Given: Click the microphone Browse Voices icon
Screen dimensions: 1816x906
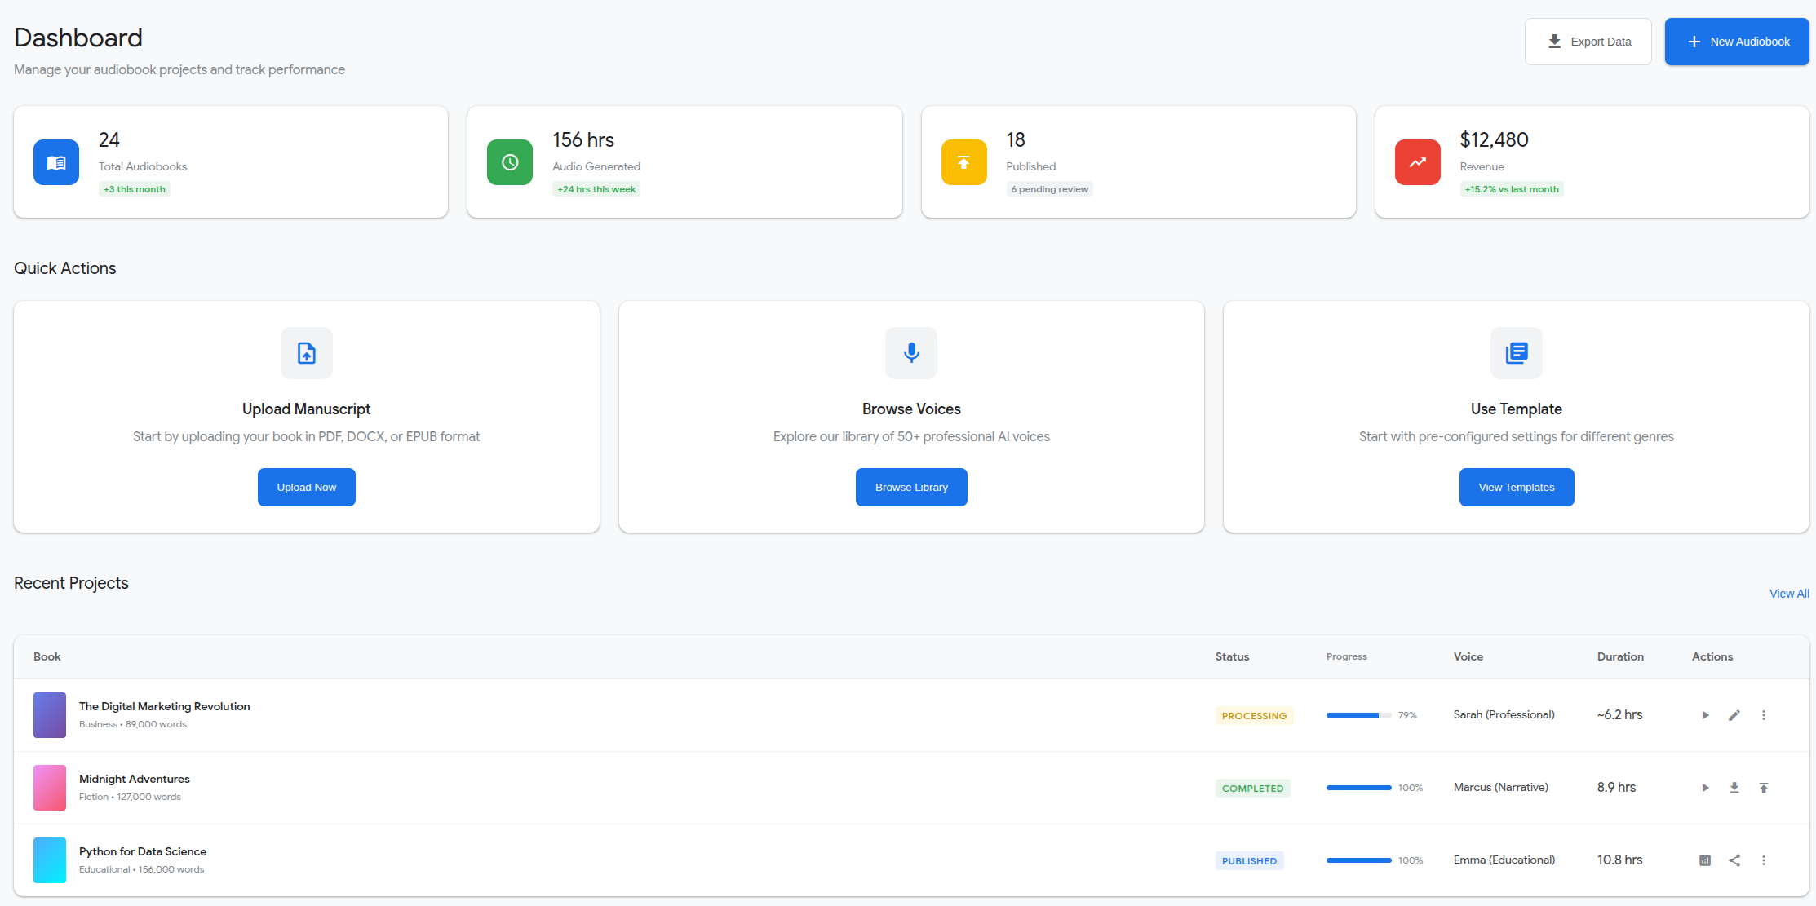Looking at the screenshot, I should pyautogui.click(x=911, y=353).
